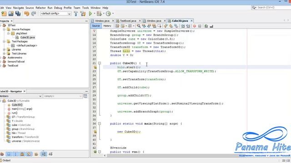Open the Run Project dropdown arrow
This screenshot has height=163, width=291.
coord(94,14)
